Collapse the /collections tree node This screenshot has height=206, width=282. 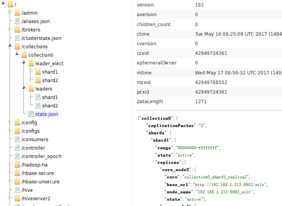click(10, 46)
